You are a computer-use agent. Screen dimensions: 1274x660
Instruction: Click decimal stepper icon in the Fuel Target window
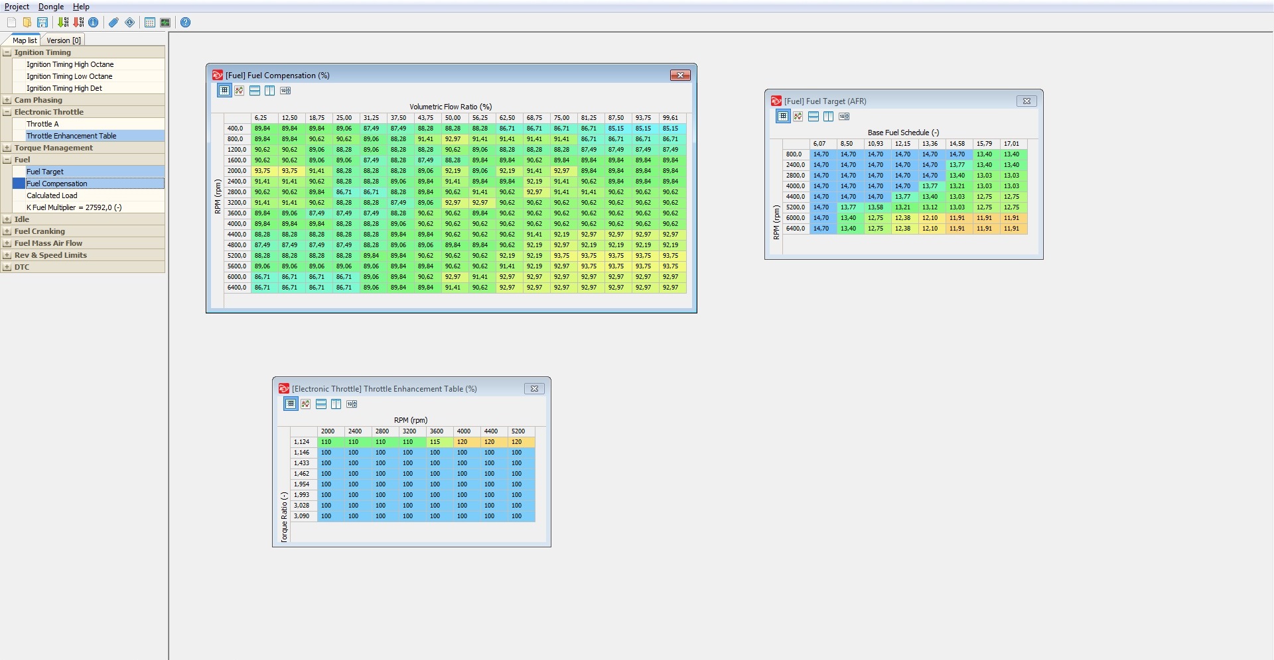click(844, 116)
